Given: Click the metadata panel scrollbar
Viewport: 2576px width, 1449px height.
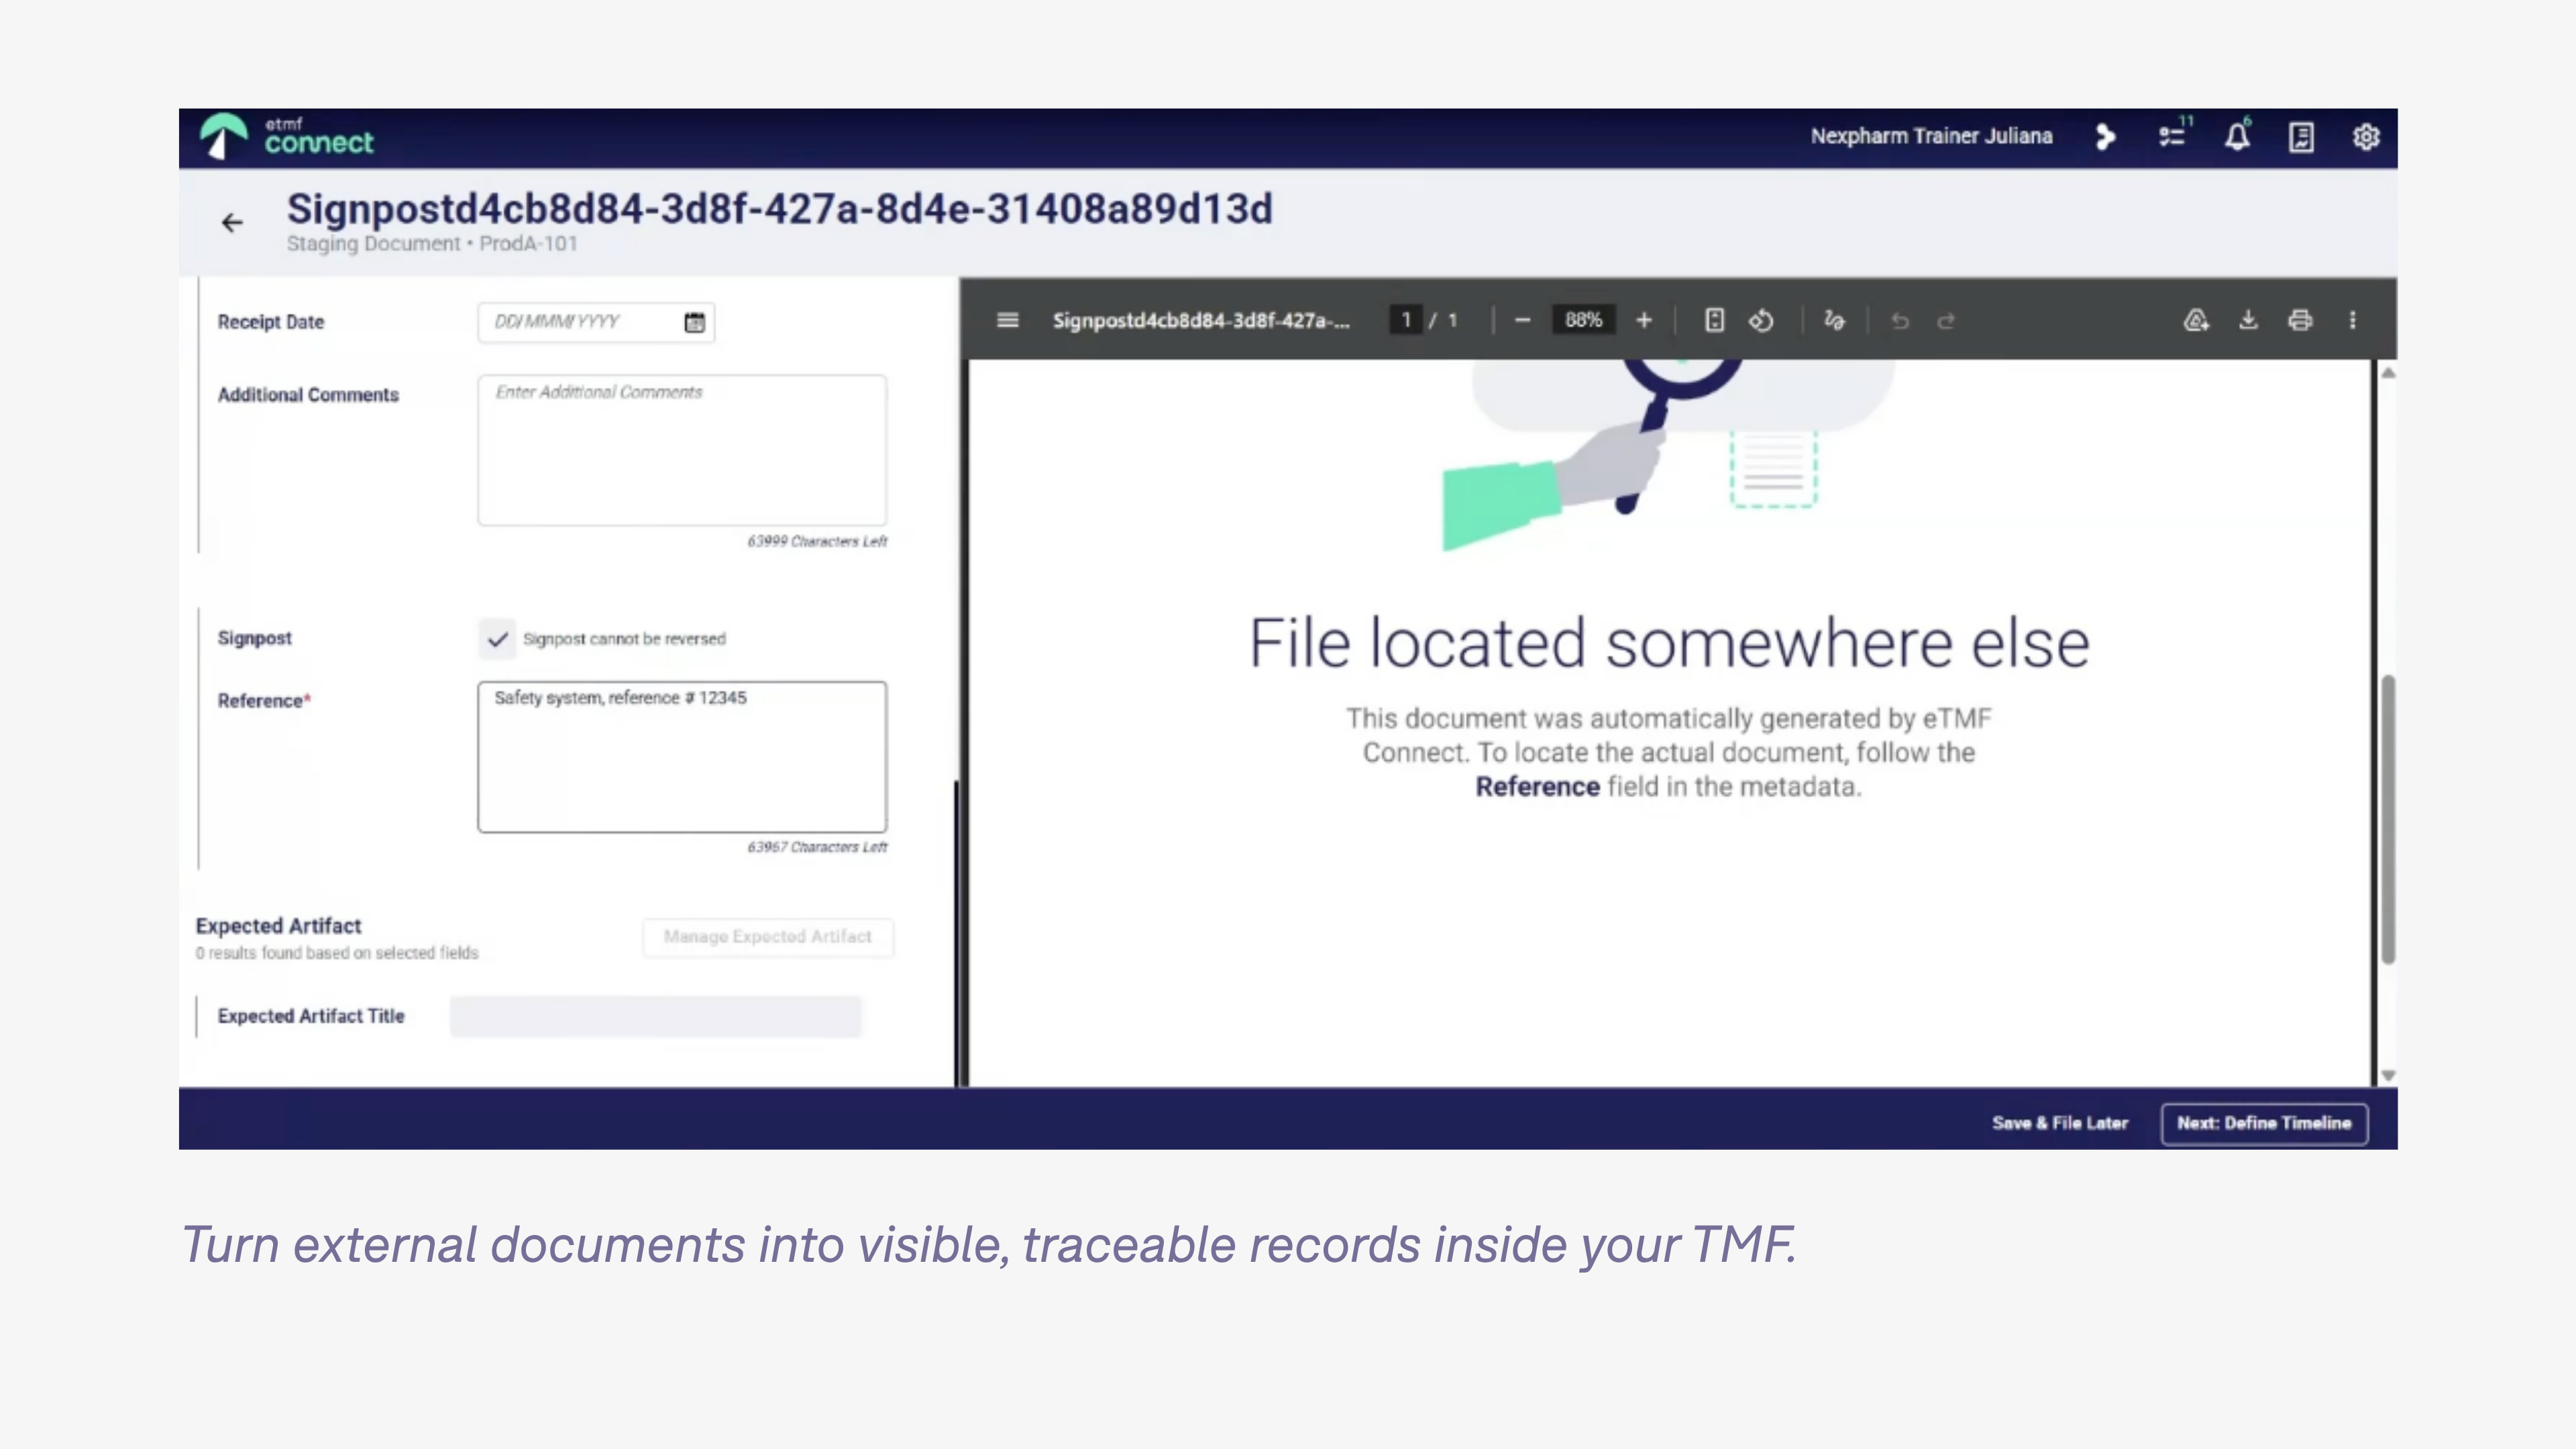Looking at the screenshot, I should [957, 932].
